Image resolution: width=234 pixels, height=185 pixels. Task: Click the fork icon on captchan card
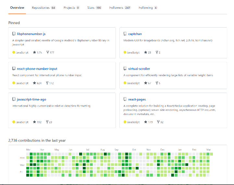tap(157, 52)
